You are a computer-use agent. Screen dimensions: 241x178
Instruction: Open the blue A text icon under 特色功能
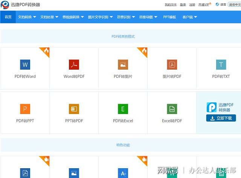(123, 173)
